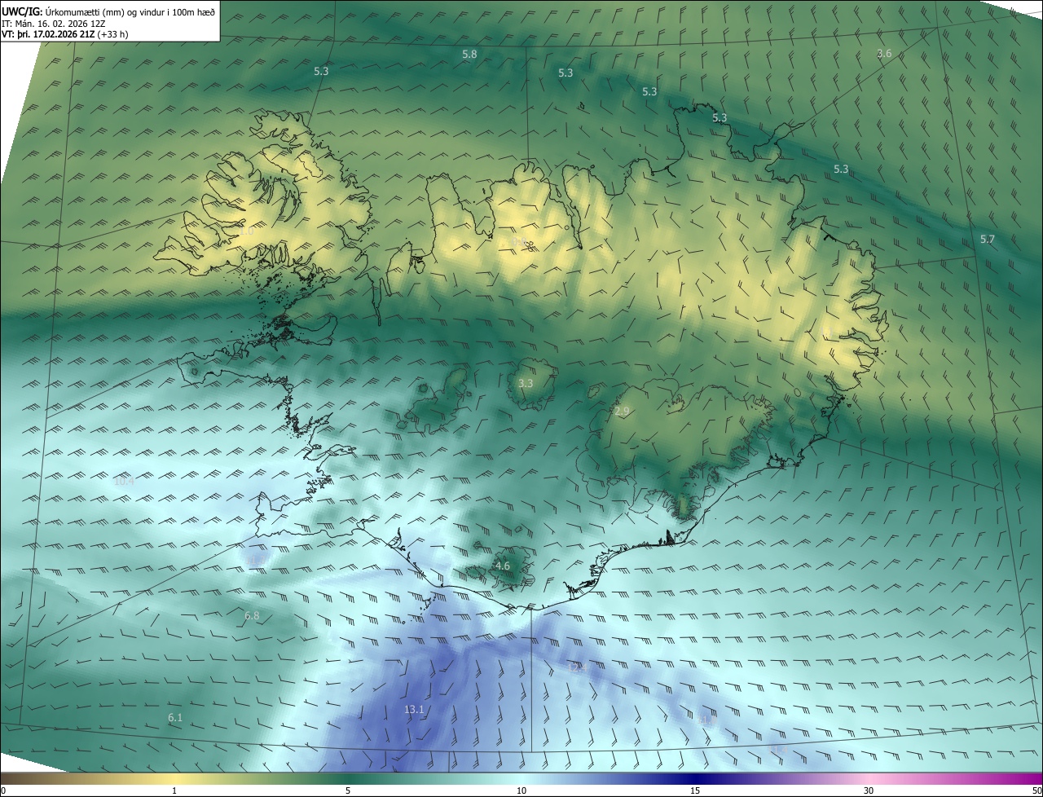This screenshot has width=1043, height=797.
Task: Click the map title 'UWC/IG: Úrkomumætti (mm)'
Action: 64,11
